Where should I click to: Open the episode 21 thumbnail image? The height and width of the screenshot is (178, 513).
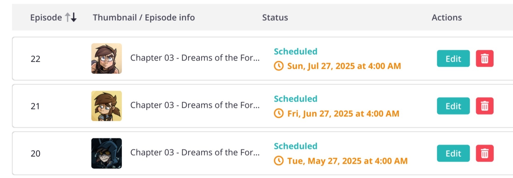106,106
